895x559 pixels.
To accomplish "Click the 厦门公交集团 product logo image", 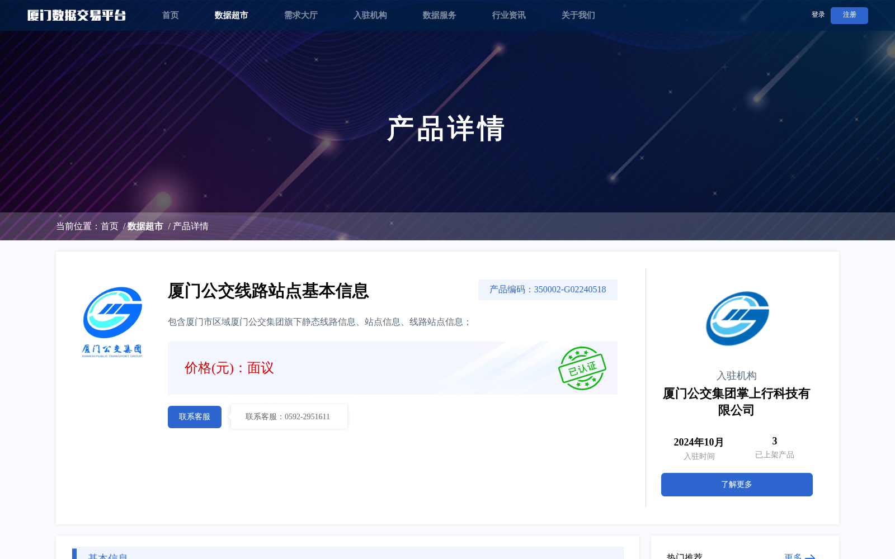I will (112, 321).
